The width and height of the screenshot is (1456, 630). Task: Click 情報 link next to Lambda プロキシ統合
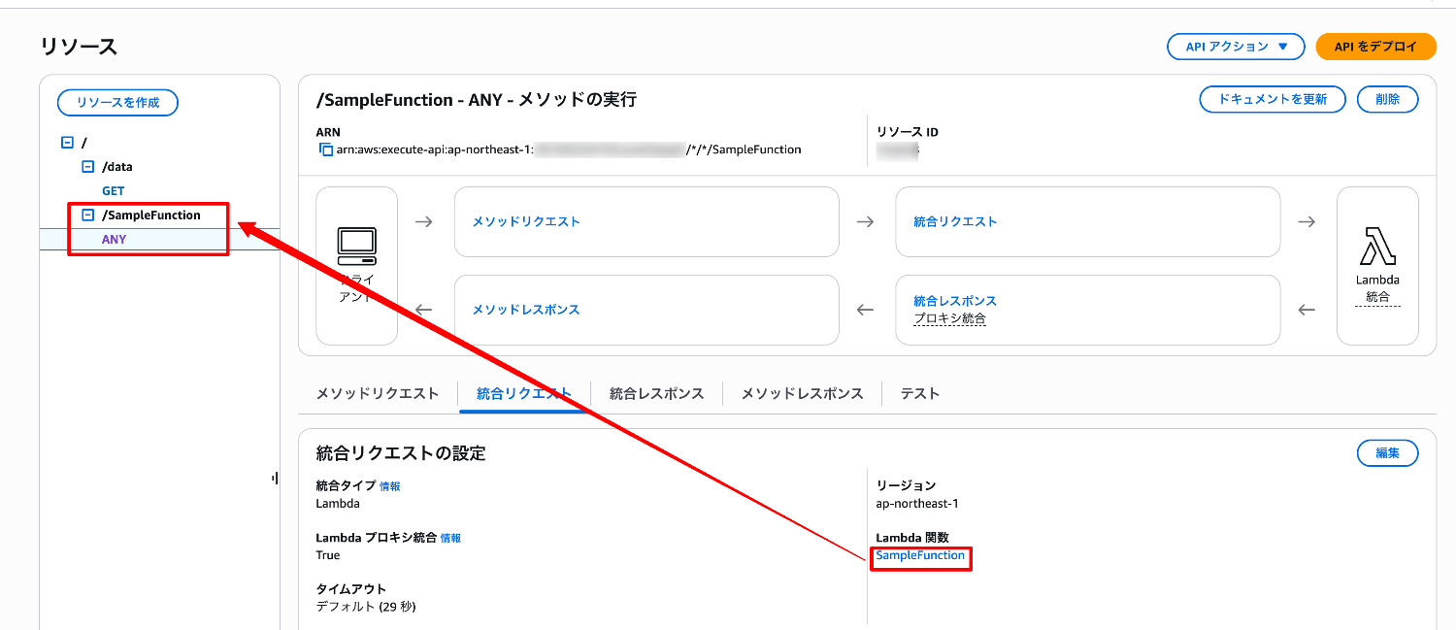450,538
